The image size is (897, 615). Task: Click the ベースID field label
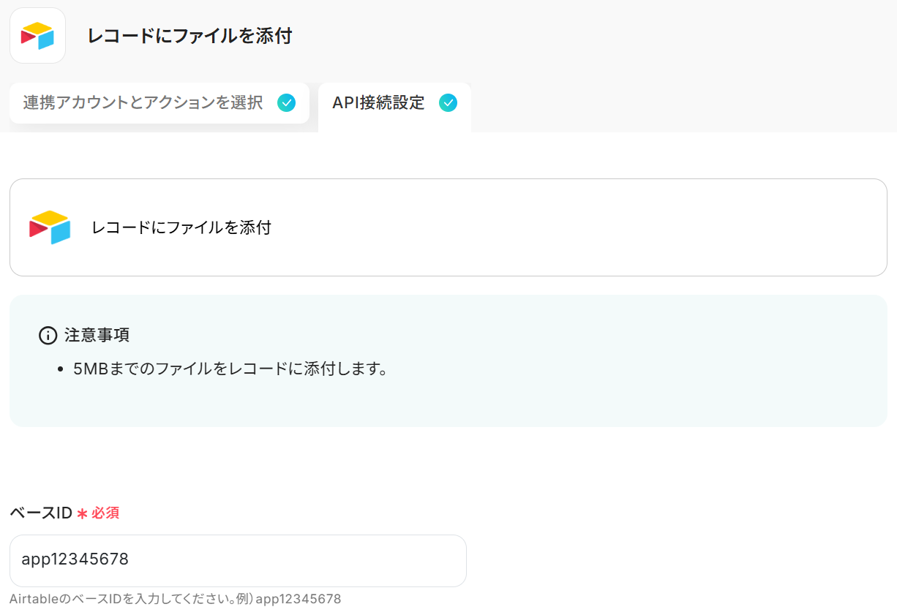41,513
